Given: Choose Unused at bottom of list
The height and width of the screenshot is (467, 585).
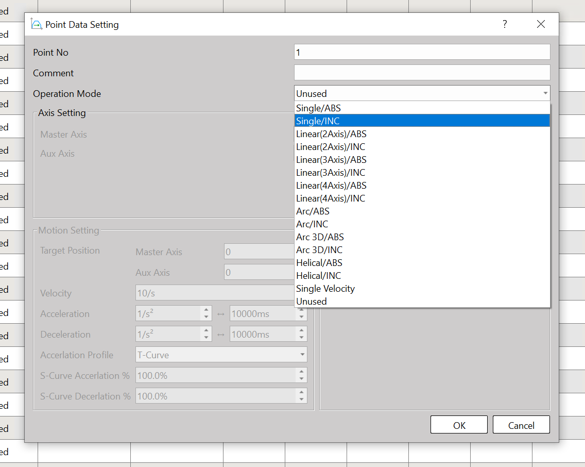Looking at the screenshot, I should point(312,302).
